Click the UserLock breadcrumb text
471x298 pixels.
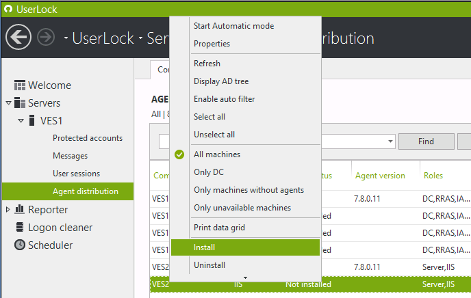[103, 38]
